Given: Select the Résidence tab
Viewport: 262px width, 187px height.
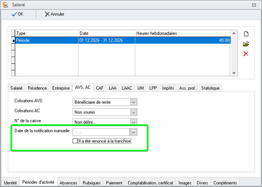Looking at the screenshot, I should coord(37,88).
